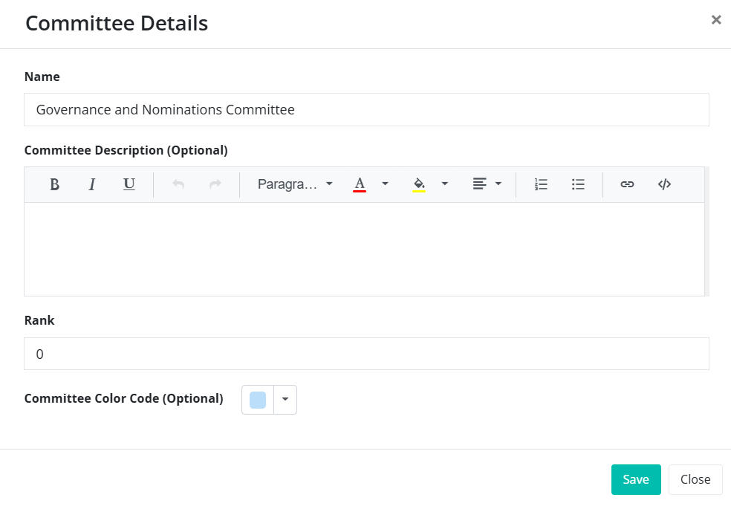Insert a numbered list

pos(541,184)
